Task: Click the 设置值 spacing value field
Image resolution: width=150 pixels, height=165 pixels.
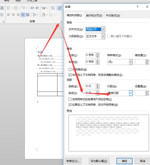Action: pyautogui.click(x=140, y=93)
